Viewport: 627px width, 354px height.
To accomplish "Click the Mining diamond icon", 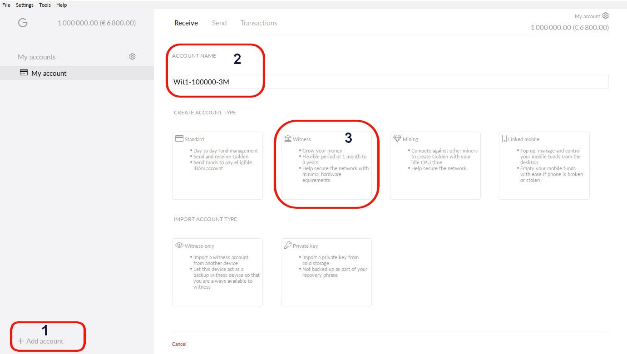I will 397,139.
